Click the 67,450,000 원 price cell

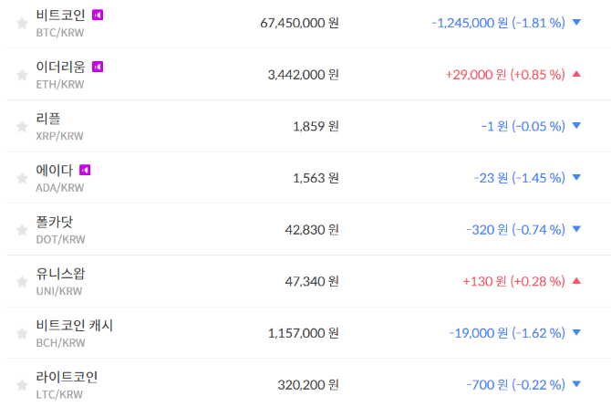tap(299, 22)
